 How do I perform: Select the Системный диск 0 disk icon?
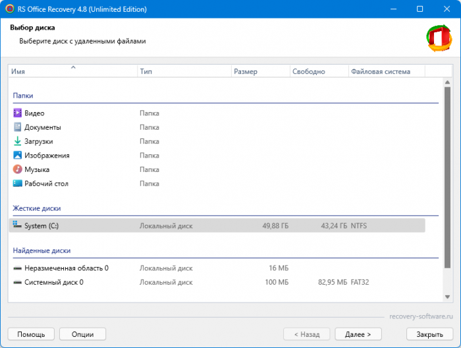click(x=17, y=282)
